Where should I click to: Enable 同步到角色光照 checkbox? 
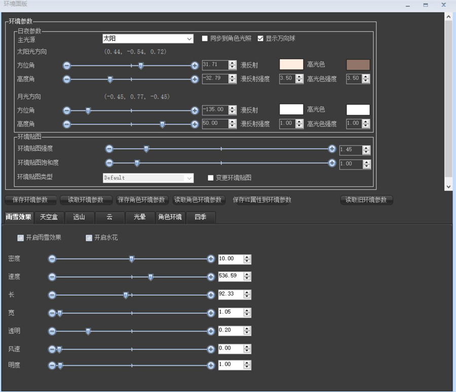click(x=205, y=39)
